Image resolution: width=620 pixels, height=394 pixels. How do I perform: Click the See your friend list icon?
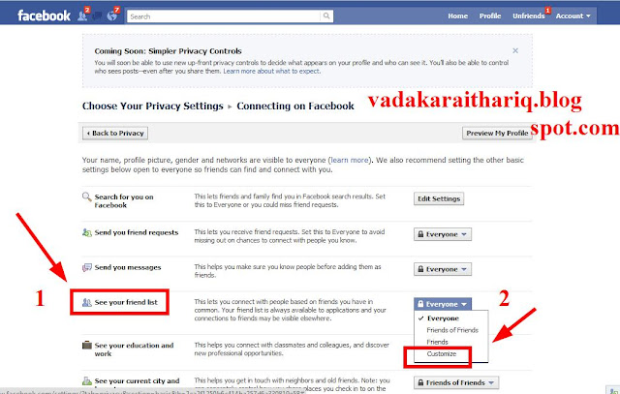[x=86, y=303]
